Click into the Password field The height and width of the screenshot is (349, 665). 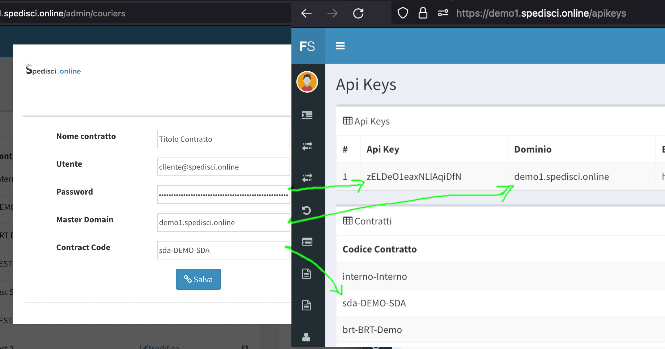click(x=223, y=195)
